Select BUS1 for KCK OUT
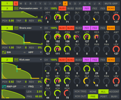This screenshot has width=121, height=100. (114, 96)
